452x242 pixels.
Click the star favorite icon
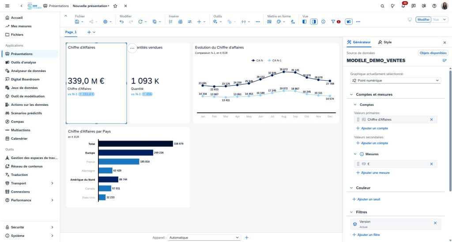click(x=115, y=6)
